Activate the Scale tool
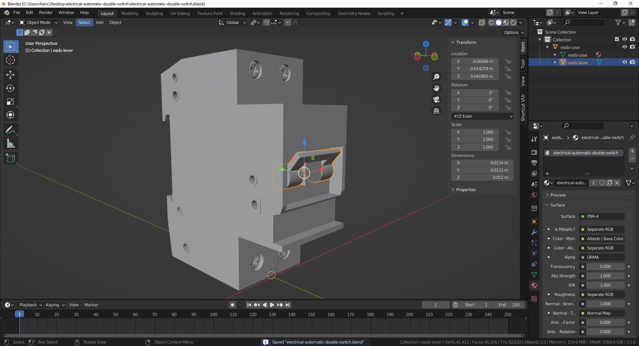639x346 pixels. point(10,101)
